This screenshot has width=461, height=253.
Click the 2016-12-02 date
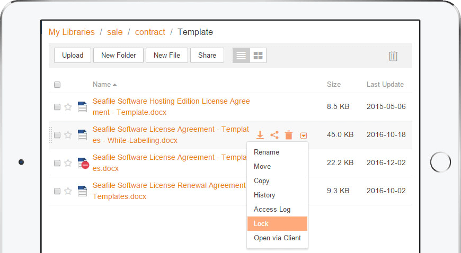(386, 162)
